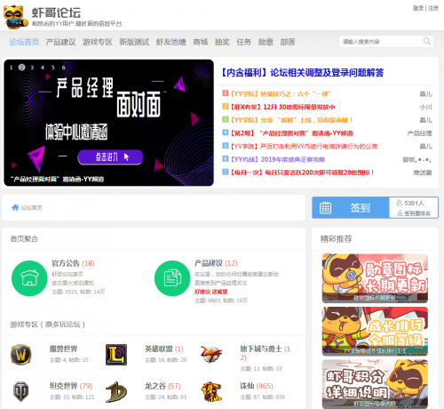Click the 登录 link
Viewport: 444px width, 409px height.
(418, 8)
